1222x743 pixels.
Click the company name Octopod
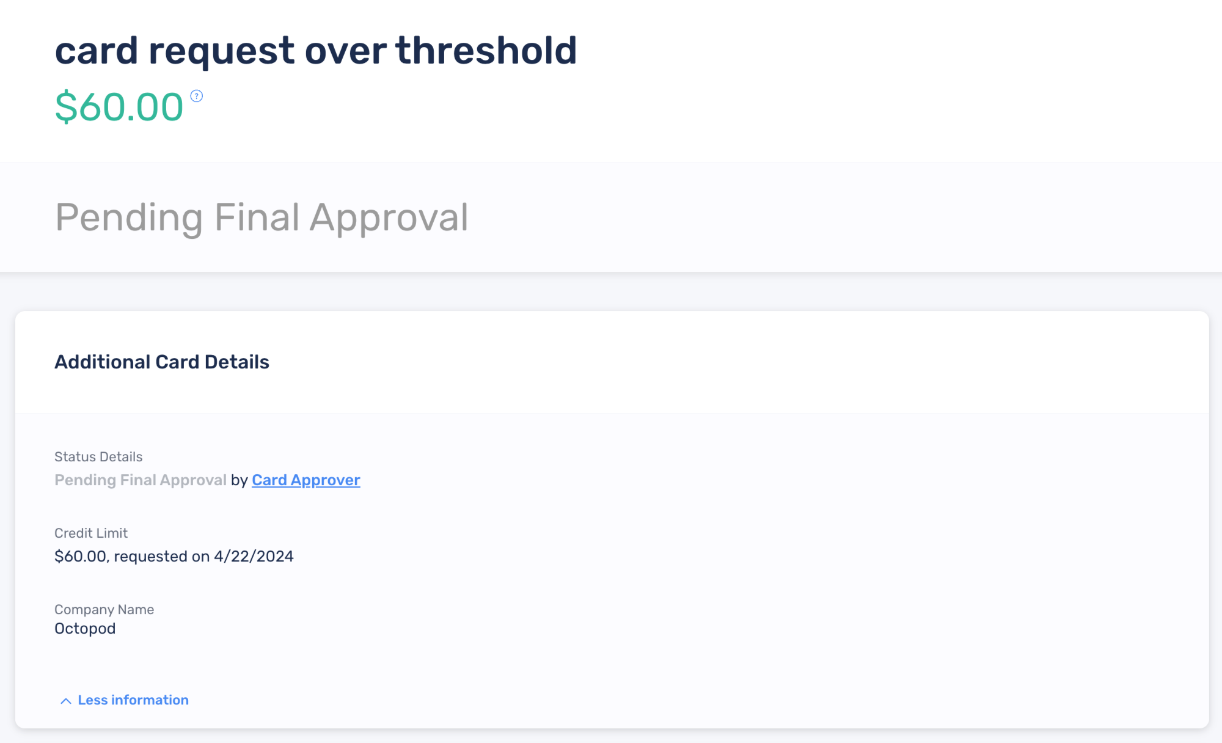[85, 629]
